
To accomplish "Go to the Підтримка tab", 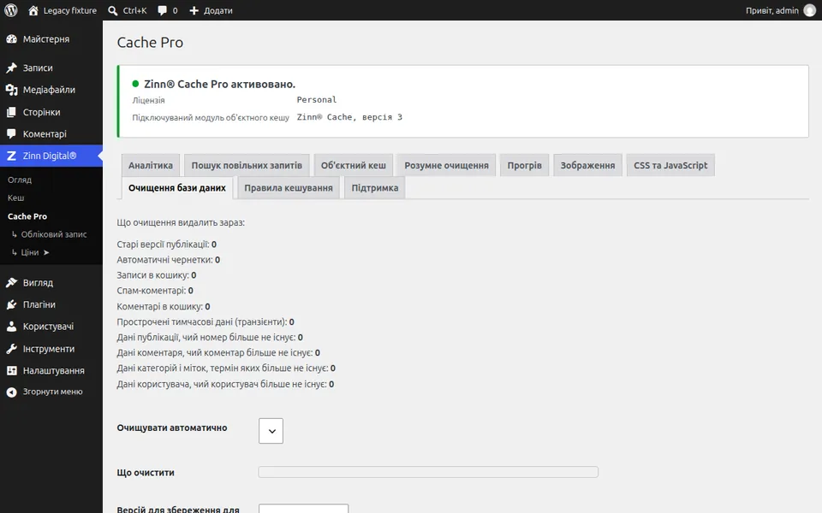I will click(375, 188).
